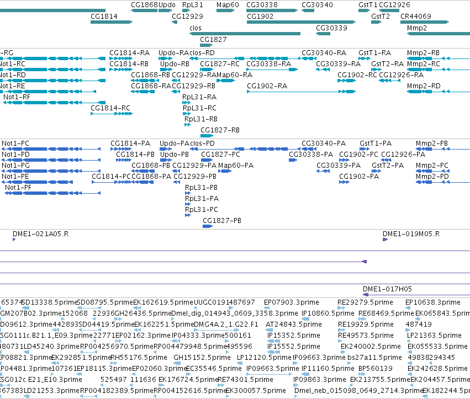
Task: Select the RpL31-RA transcript label
Action: coord(199,97)
